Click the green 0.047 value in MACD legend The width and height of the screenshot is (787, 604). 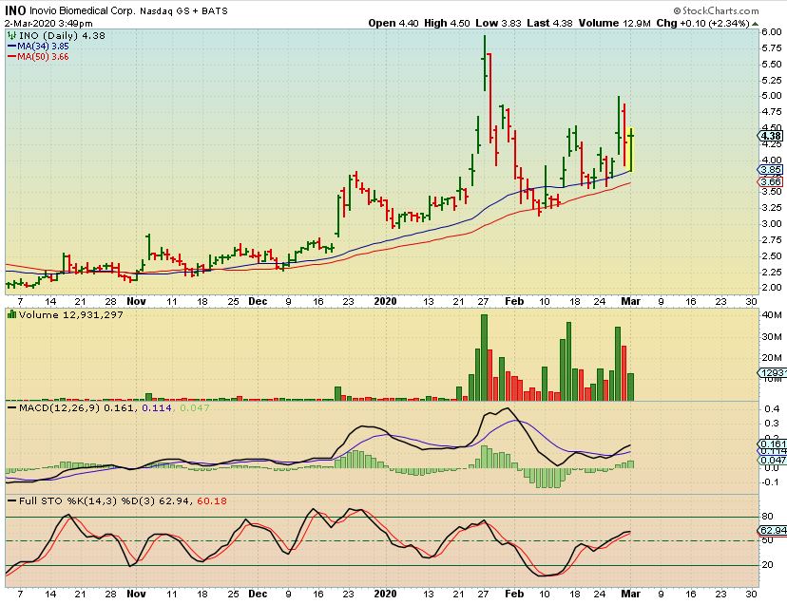click(x=194, y=407)
